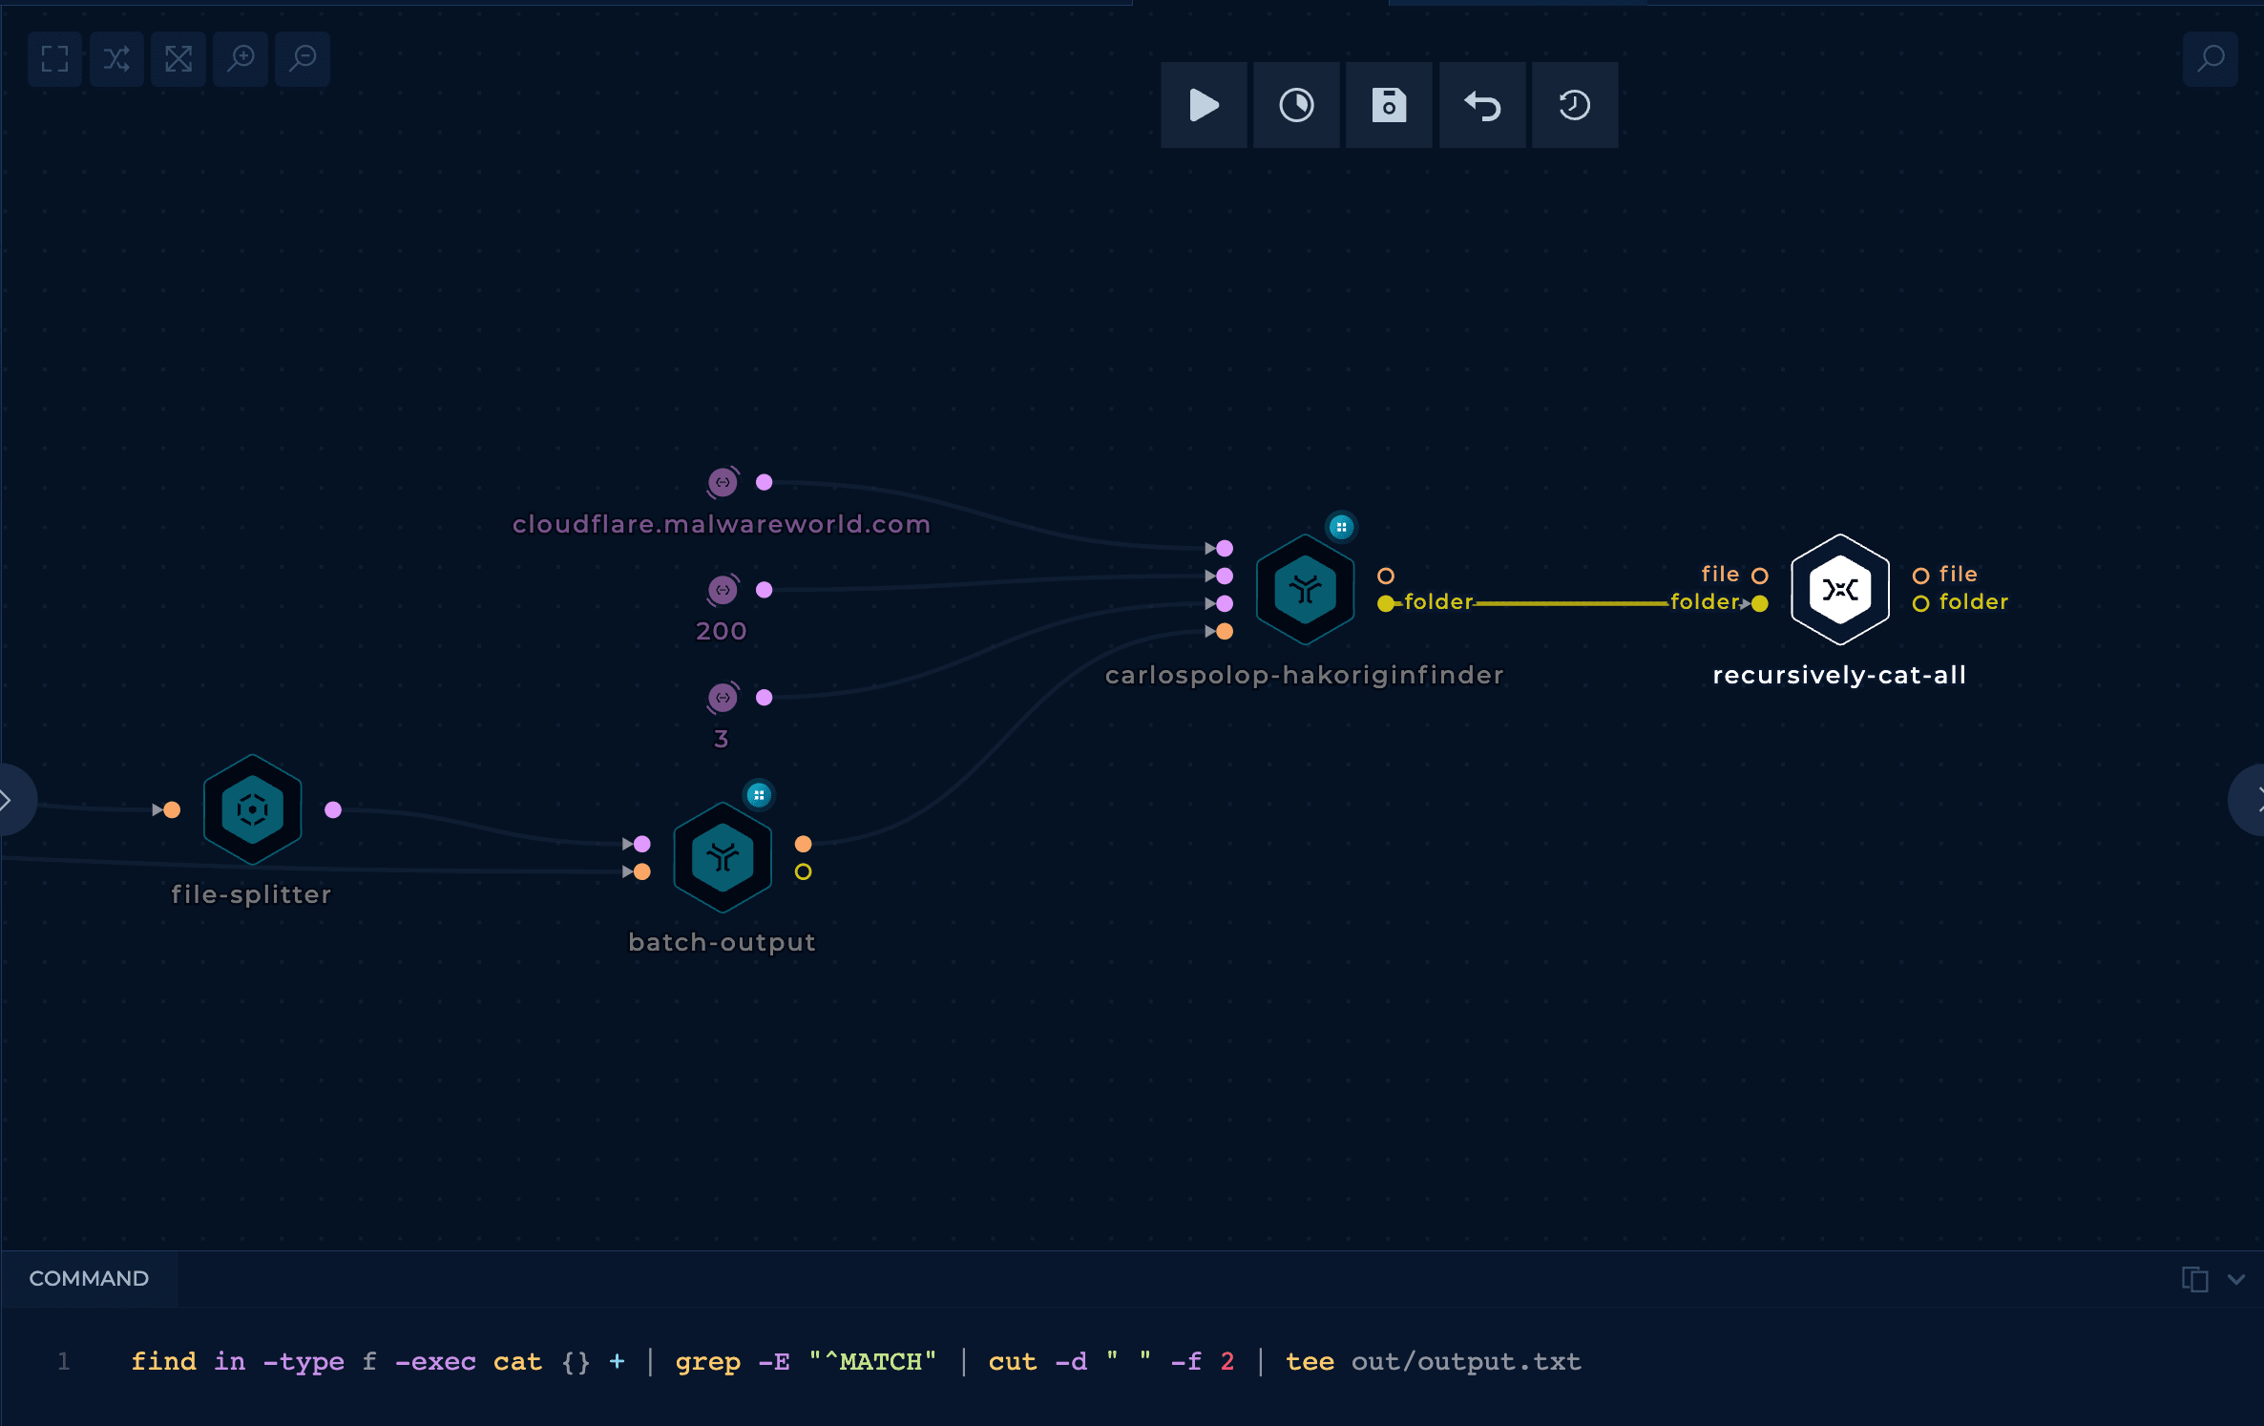Click the command line starting with find
This screenshot has width=2264, height=1426.
[856, 1361]
